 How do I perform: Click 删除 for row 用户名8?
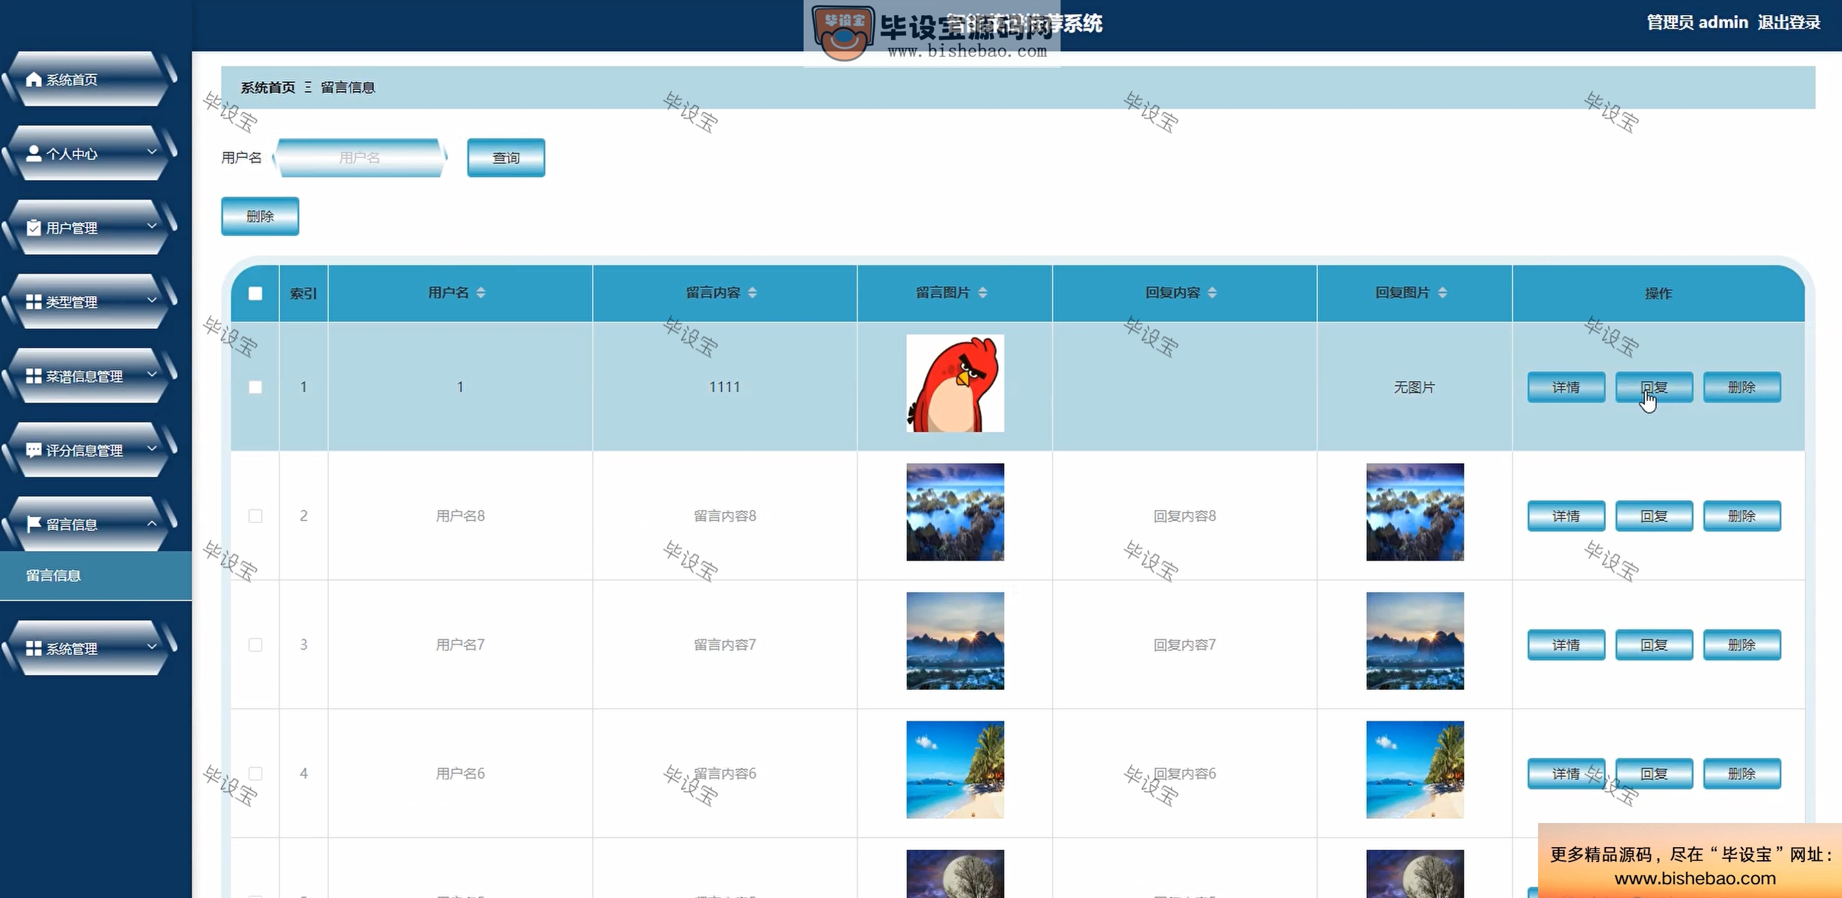[x=1742, y=515]
